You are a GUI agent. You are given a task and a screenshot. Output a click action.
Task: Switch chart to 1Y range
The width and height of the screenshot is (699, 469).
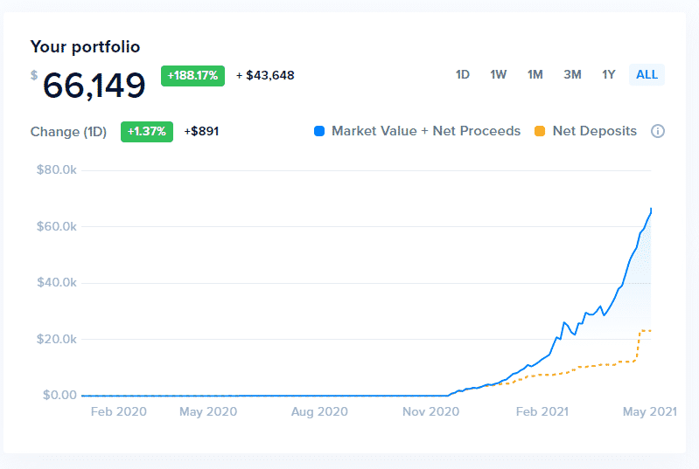(609, 74)
